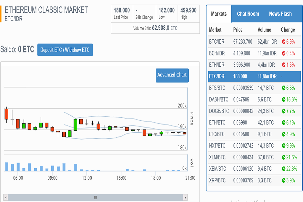The width and height of the screenshot is (303, 202).
Task: Click the green up arrow in XRP/BTC row
Action: (x=283, y=180)
